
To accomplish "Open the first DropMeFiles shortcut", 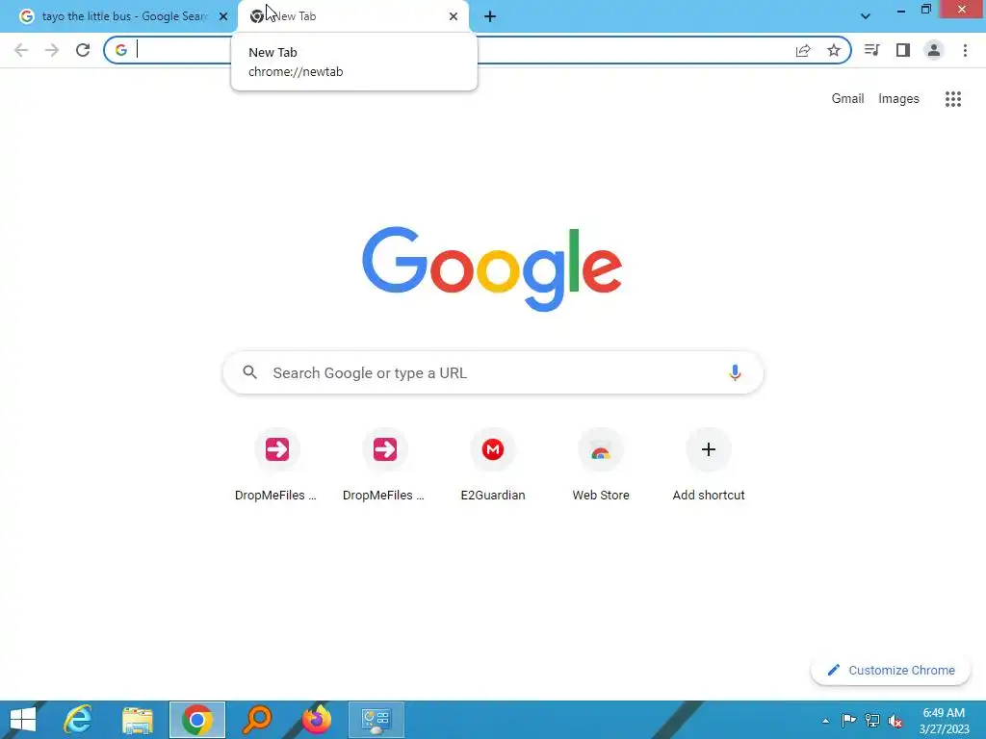I will click(x=276, y=466).
